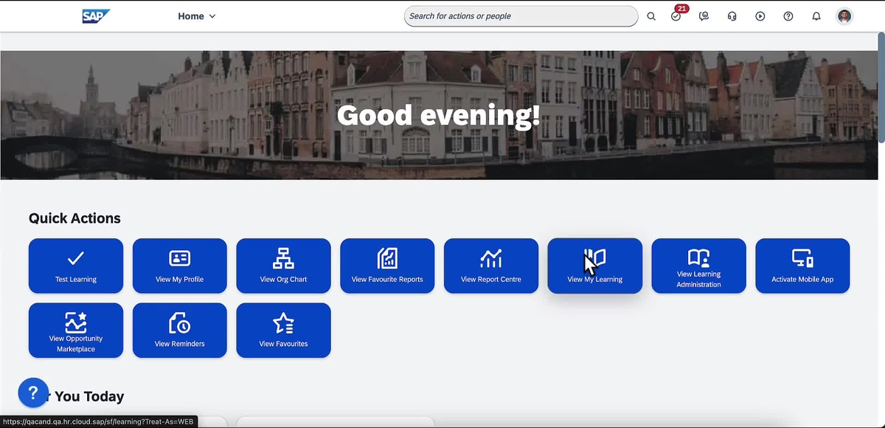Play tutorial videos via the play icon

click(x=760, y=15)
